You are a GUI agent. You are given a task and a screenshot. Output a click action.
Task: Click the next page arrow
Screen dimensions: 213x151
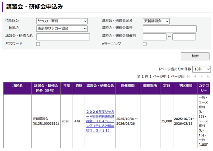pyautogui.click(x=201, y=76)
